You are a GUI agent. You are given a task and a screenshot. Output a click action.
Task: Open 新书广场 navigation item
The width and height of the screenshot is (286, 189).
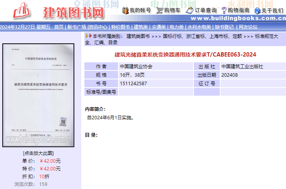point(77,27)
